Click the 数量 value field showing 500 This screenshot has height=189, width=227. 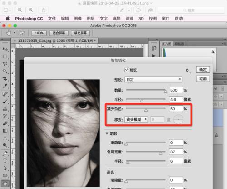pos(176,90)
